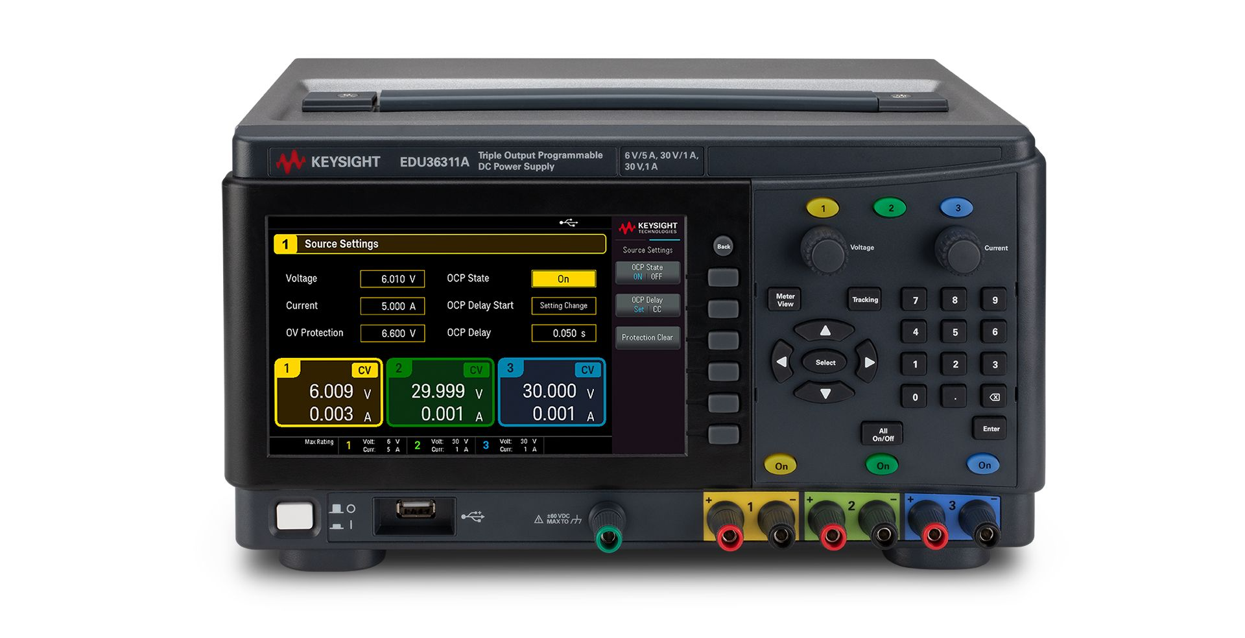Tap the keypad decimal point key

954,397
